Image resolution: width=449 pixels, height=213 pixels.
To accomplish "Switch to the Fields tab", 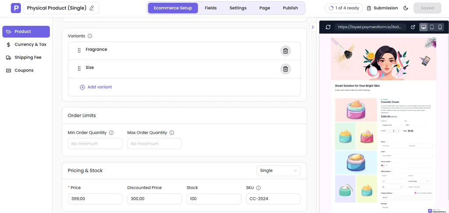I will pos(211,8).
